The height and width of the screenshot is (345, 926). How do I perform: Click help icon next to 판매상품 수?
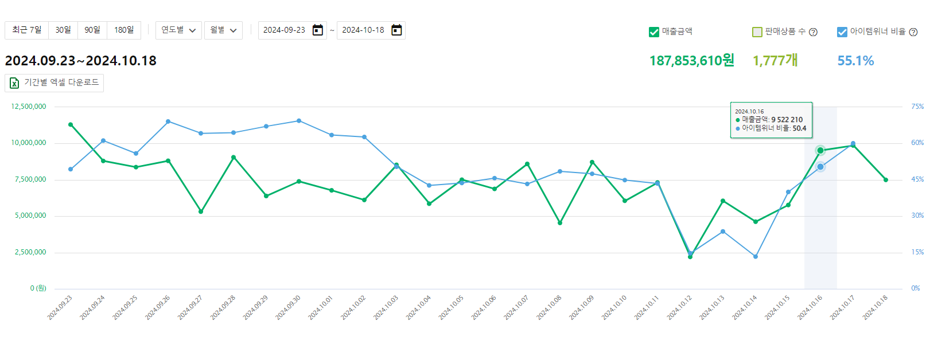click(813, 32)
